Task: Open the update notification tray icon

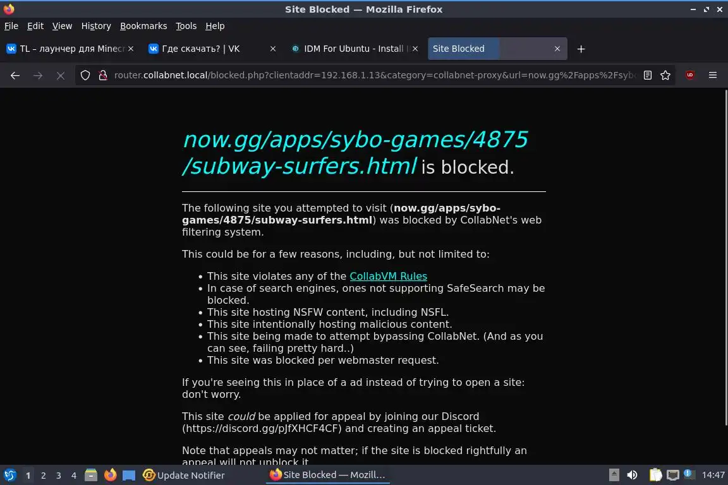Action: [689, 474]
